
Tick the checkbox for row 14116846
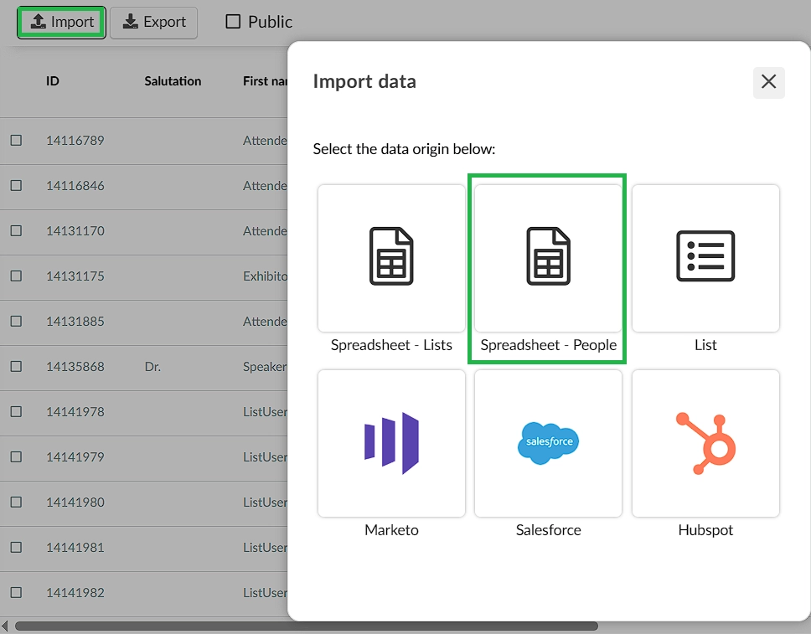pos(16,185)
